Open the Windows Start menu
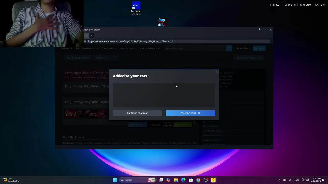The image size is (328, 184). point(115,180)
